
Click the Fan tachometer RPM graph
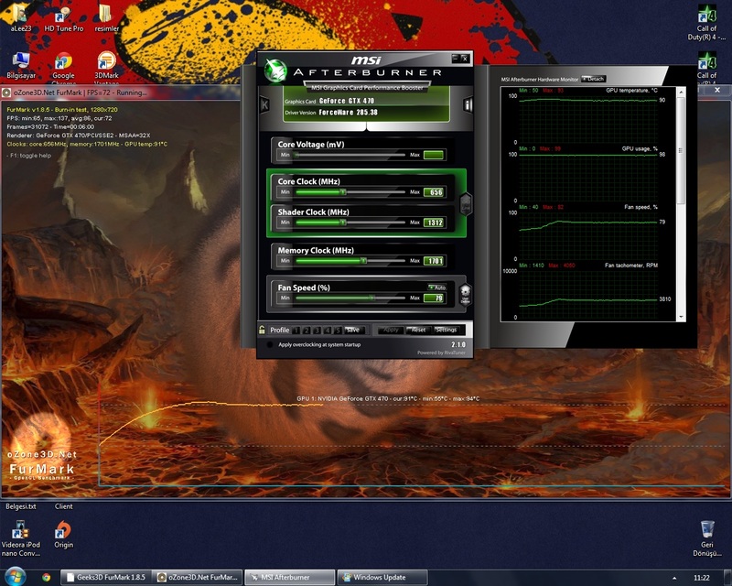tap(588, 294)
